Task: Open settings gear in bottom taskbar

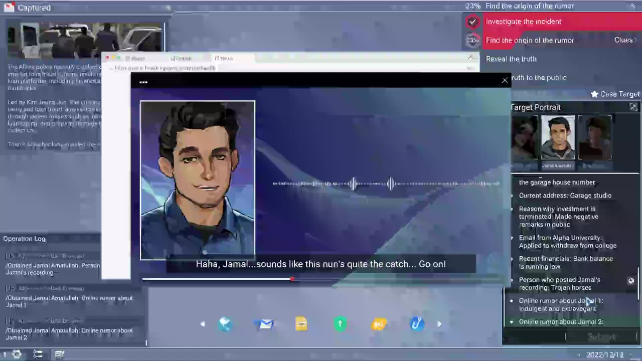Action: pyautogui.click(x=17, y=354)
